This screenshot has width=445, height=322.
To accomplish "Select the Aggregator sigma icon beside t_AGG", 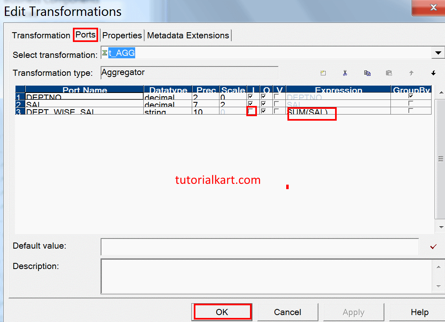I will pos(105,53).
